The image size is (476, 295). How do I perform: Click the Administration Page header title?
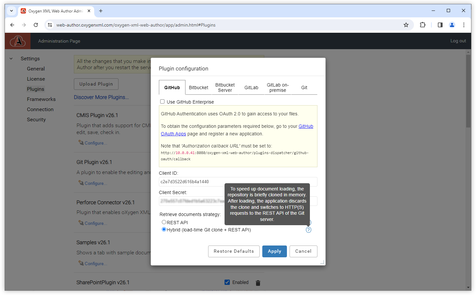(59, 41)
